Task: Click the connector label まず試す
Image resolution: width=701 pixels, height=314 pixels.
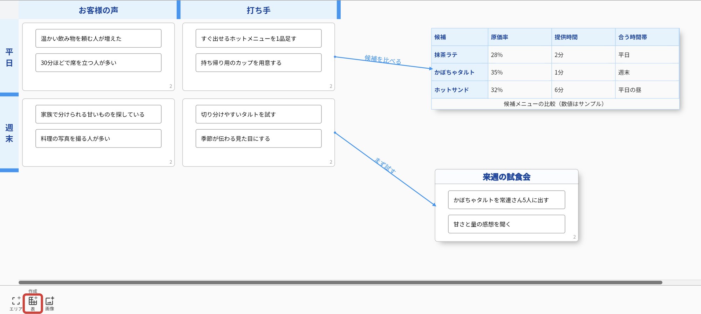Action: (x=385, y=165)
